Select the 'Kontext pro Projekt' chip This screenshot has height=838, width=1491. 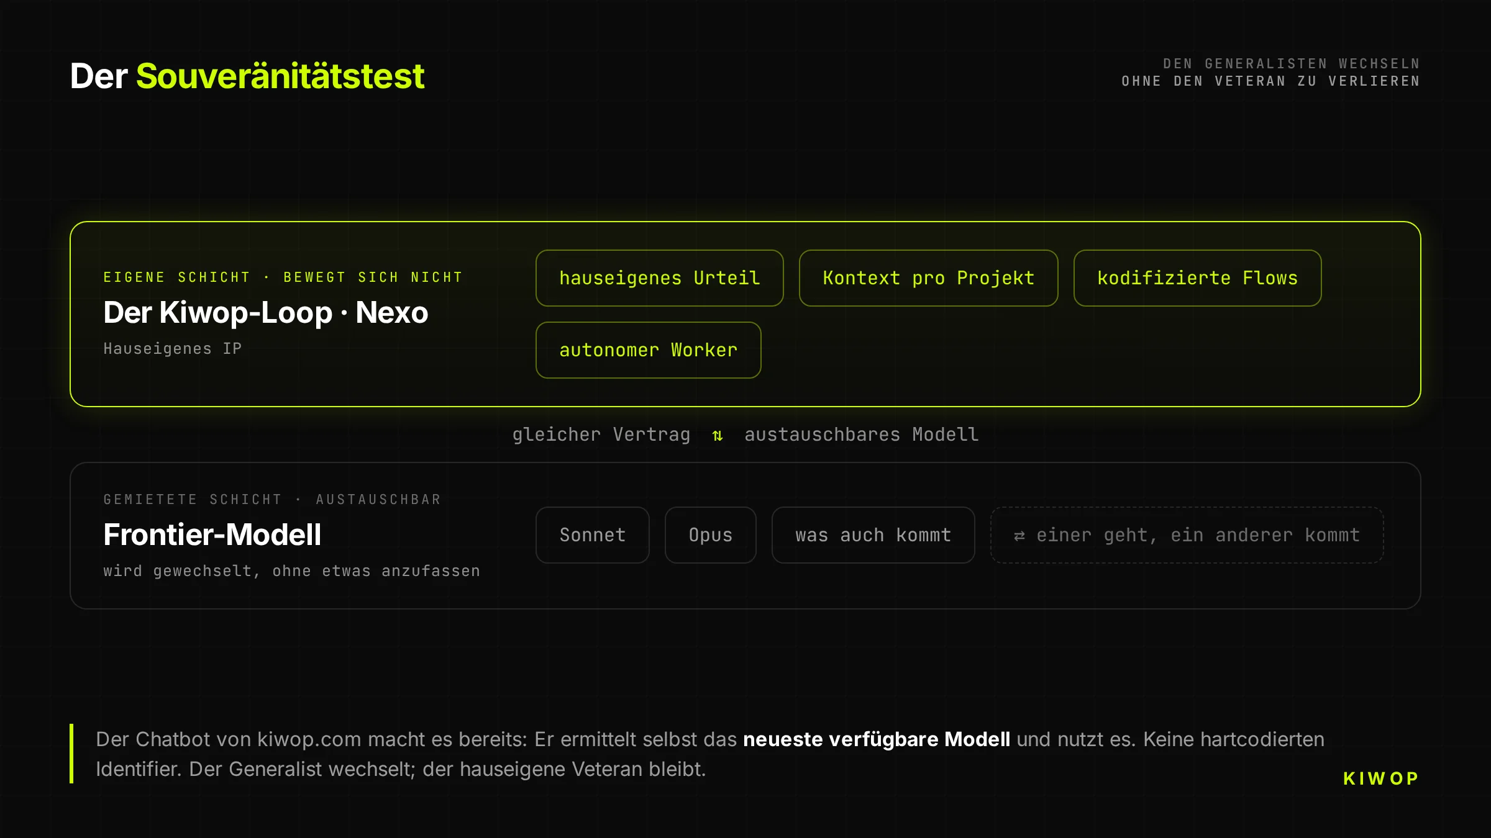pyautogui.click(x=928, y=278)
